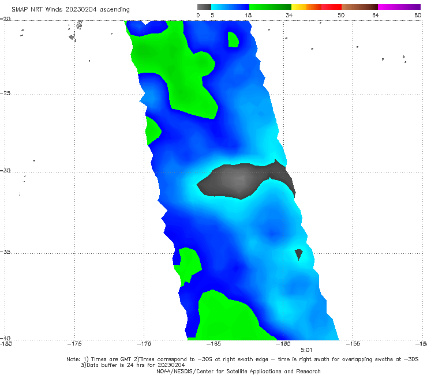Click latitude axis label '-35'
Viewport: 427px width, 375px height.
click(5, 252)
